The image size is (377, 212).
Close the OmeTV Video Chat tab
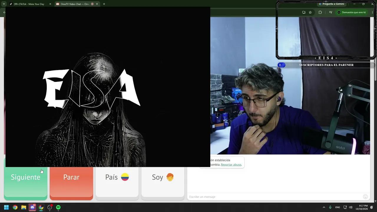pyautogui.click(x=97, y=4)
